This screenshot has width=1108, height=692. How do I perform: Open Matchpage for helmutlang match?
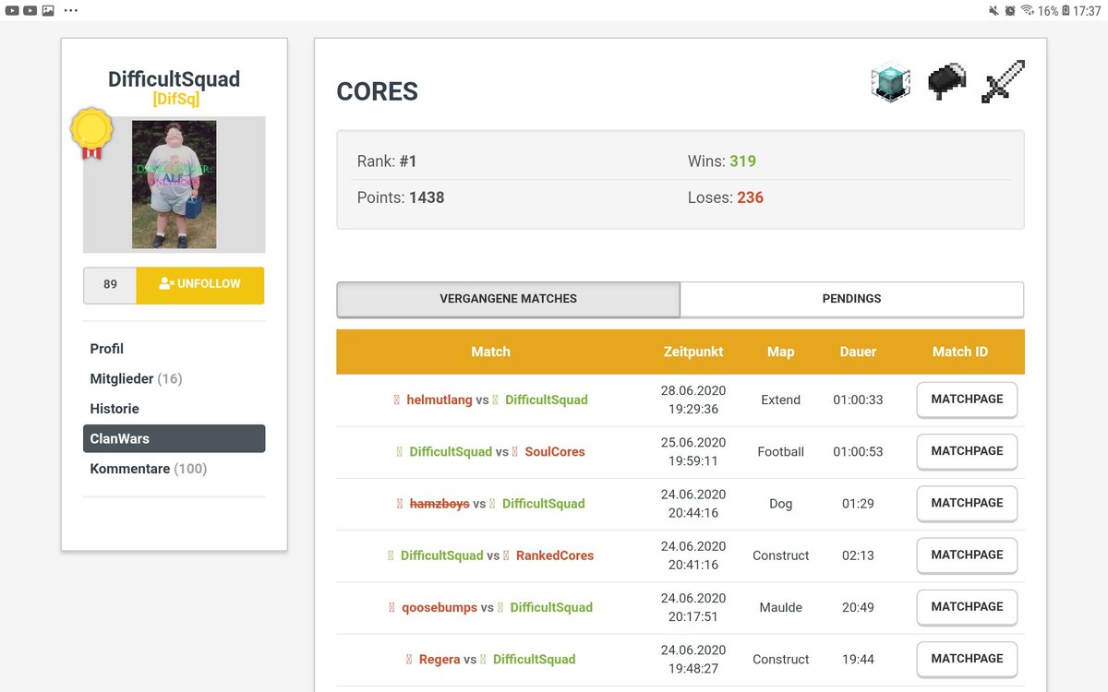[967, 400]
